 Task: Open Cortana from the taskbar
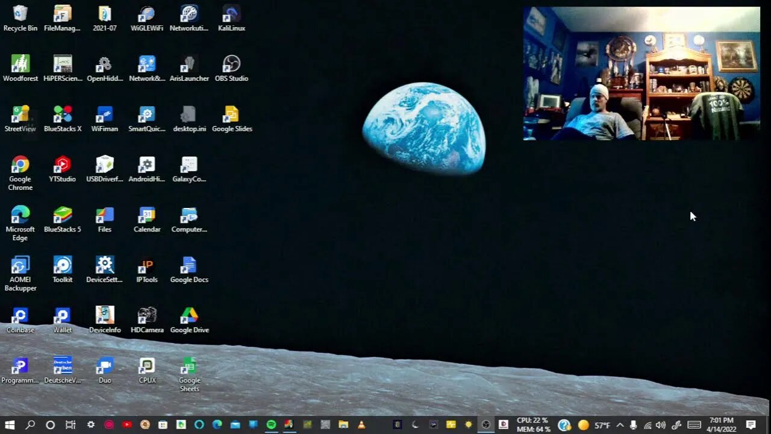[x=51, y=425]
